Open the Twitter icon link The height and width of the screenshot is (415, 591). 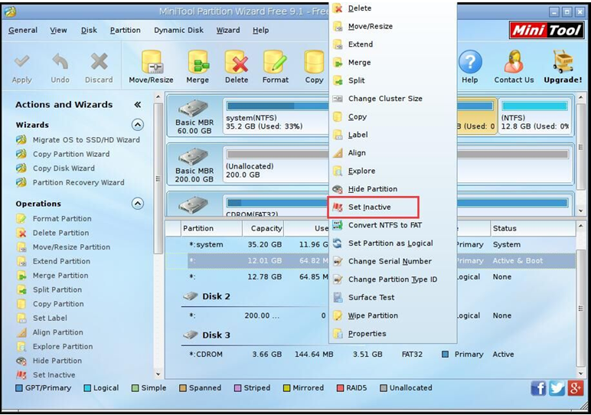tap(557, 388)
